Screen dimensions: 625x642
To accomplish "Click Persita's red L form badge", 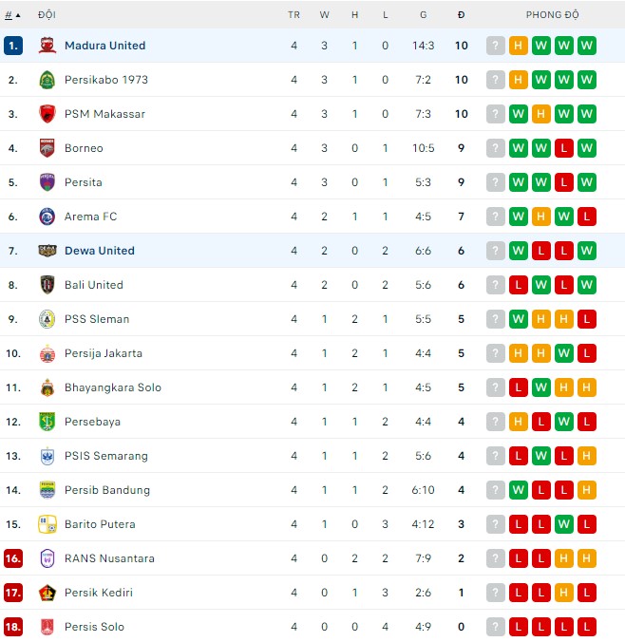I will point(564,182).
